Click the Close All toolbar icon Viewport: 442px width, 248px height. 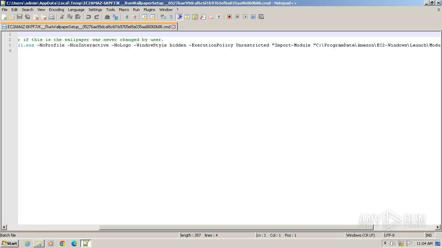(x=44, y=17)
